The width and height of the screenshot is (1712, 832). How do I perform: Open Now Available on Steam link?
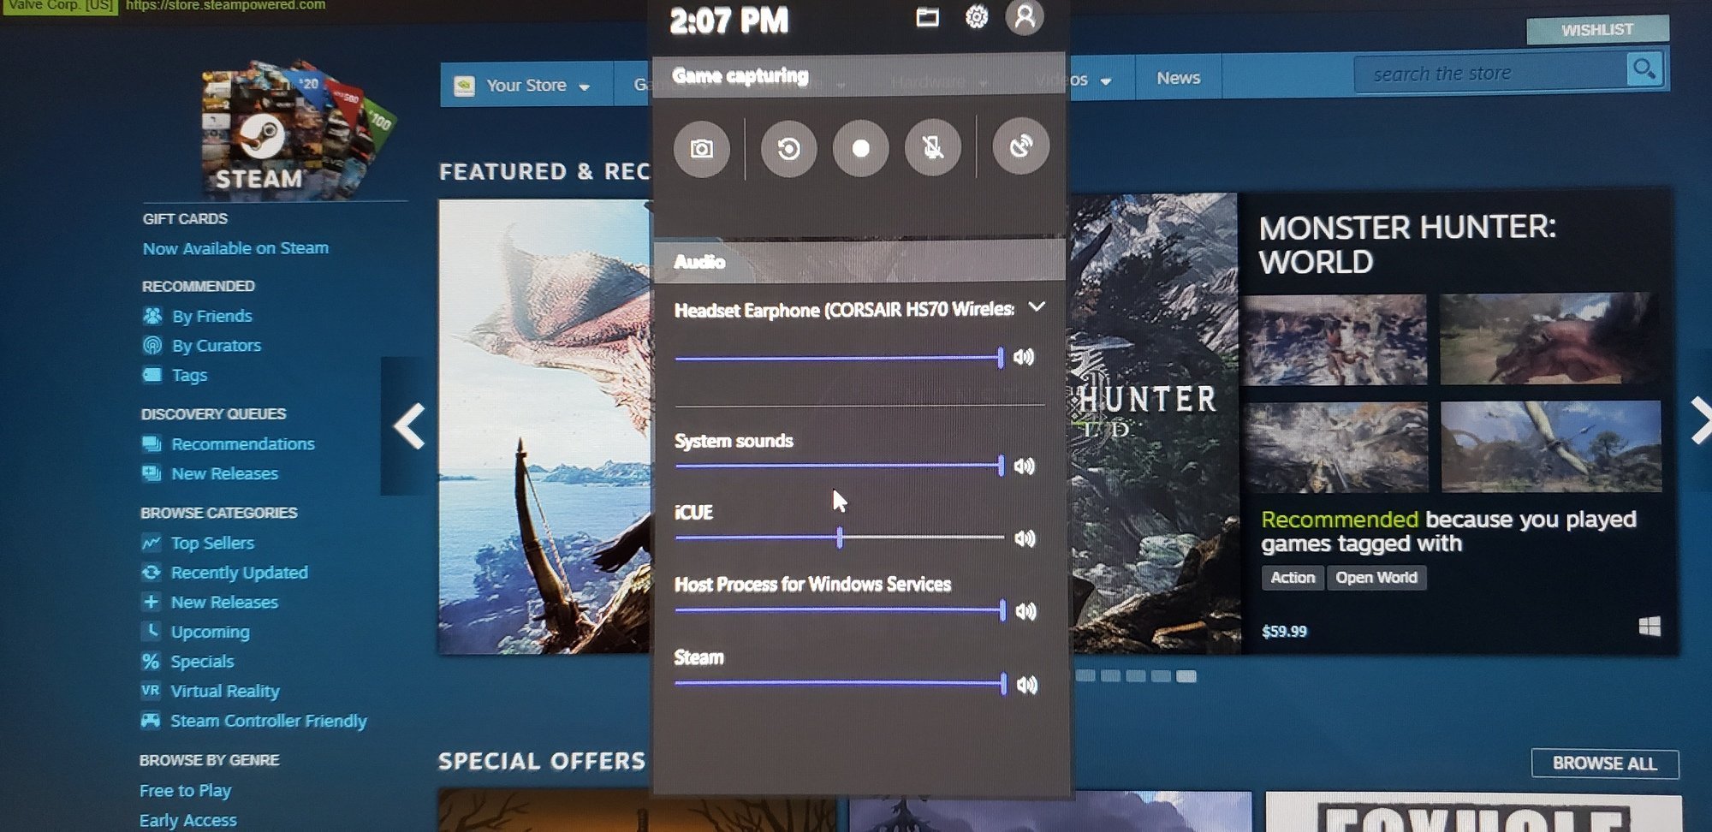235,248
